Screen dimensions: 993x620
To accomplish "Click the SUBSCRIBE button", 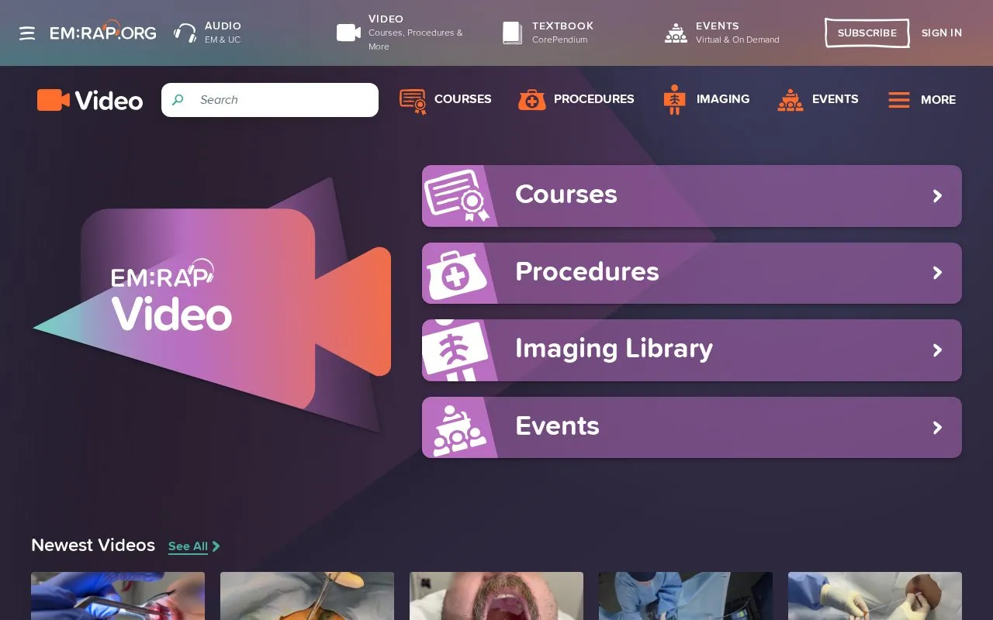I will click(x=867, y=33).
